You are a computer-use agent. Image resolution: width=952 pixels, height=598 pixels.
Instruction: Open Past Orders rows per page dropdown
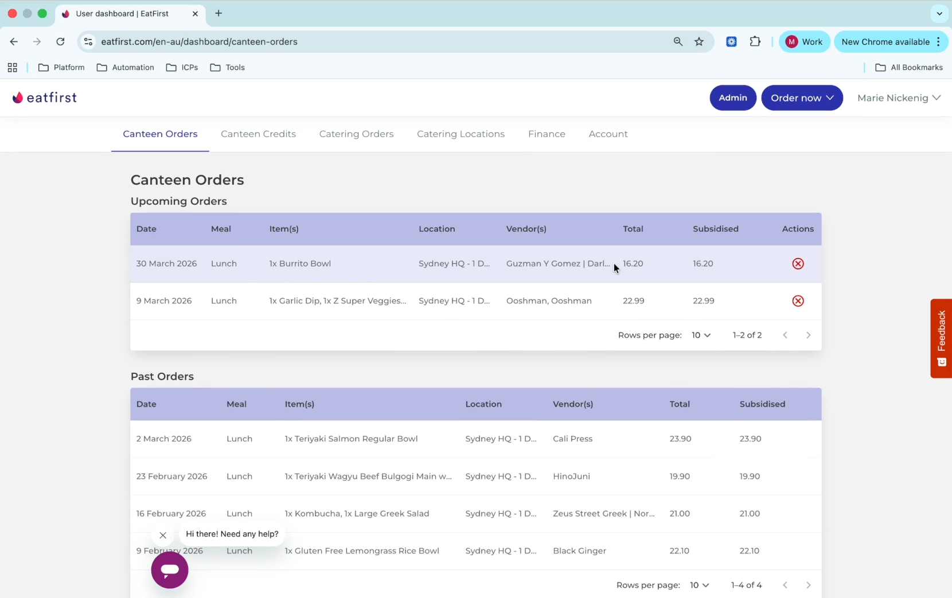coord(699,585)
